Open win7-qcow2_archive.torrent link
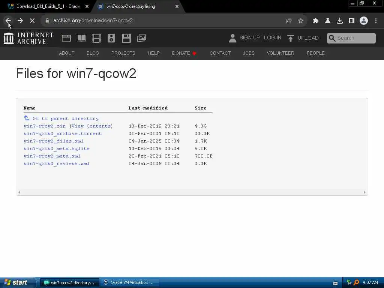 (63, 133)
